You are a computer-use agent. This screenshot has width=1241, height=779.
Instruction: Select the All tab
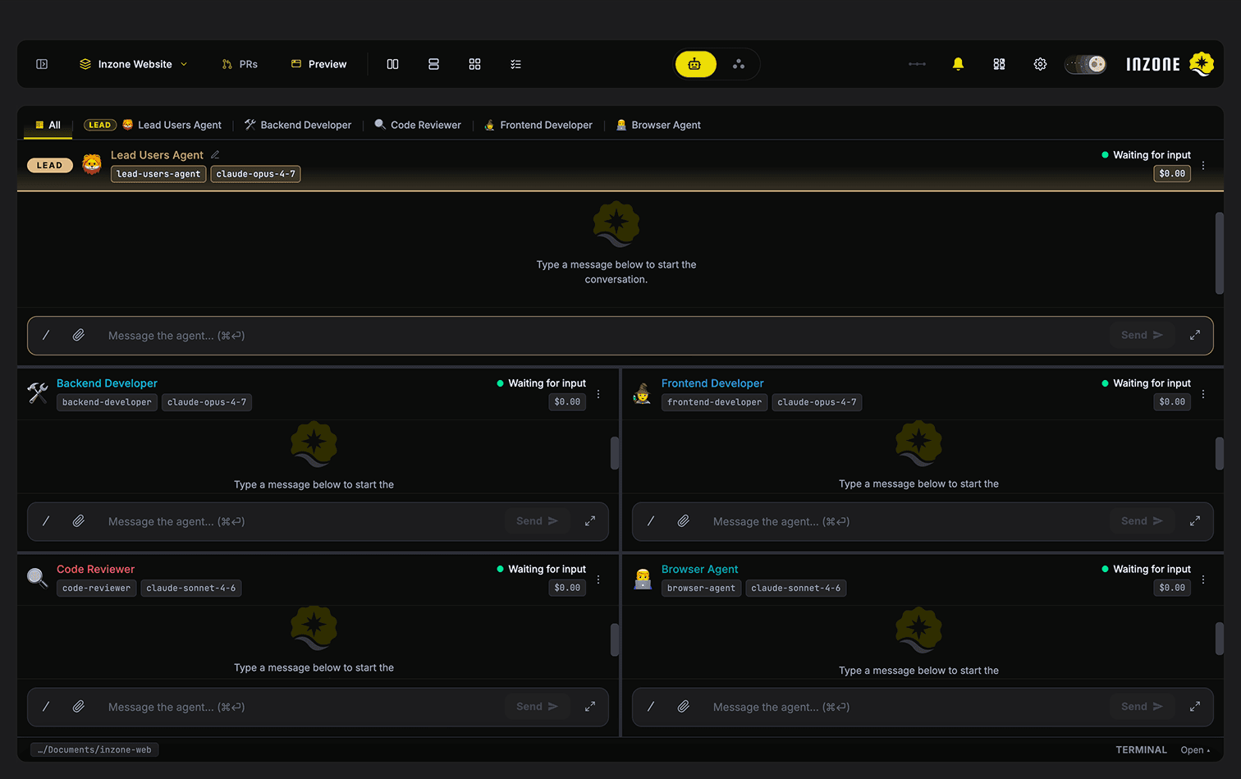(48, 125)
